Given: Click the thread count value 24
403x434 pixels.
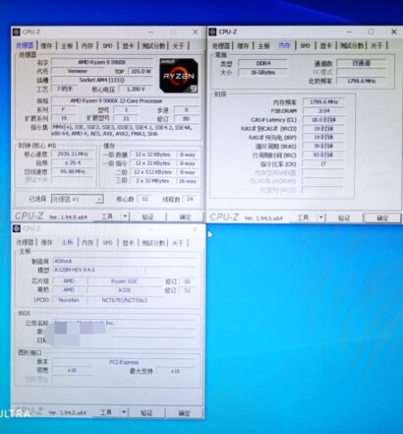Looking at the screenshot, I should pyautogui.click(x=190, y=199).
